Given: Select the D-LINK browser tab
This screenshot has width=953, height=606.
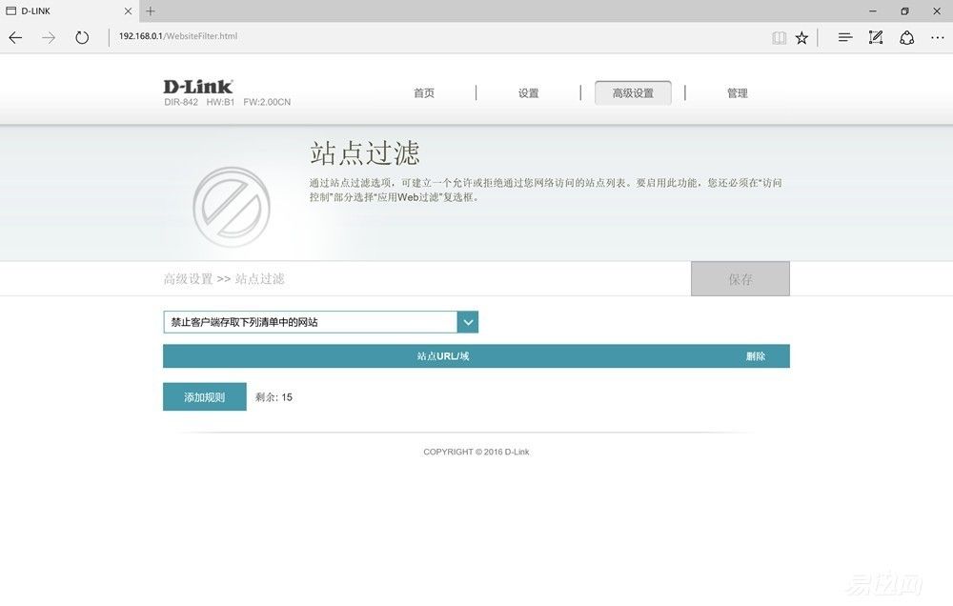Looking at the screenshot, I should (x=70, y=10).
